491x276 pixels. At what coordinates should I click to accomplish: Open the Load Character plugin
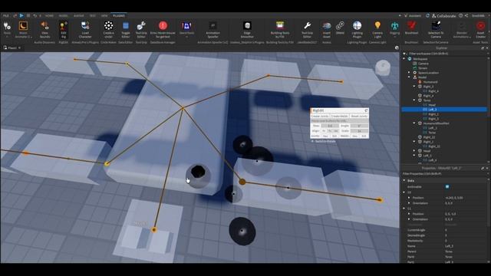(x=85, y=30)
